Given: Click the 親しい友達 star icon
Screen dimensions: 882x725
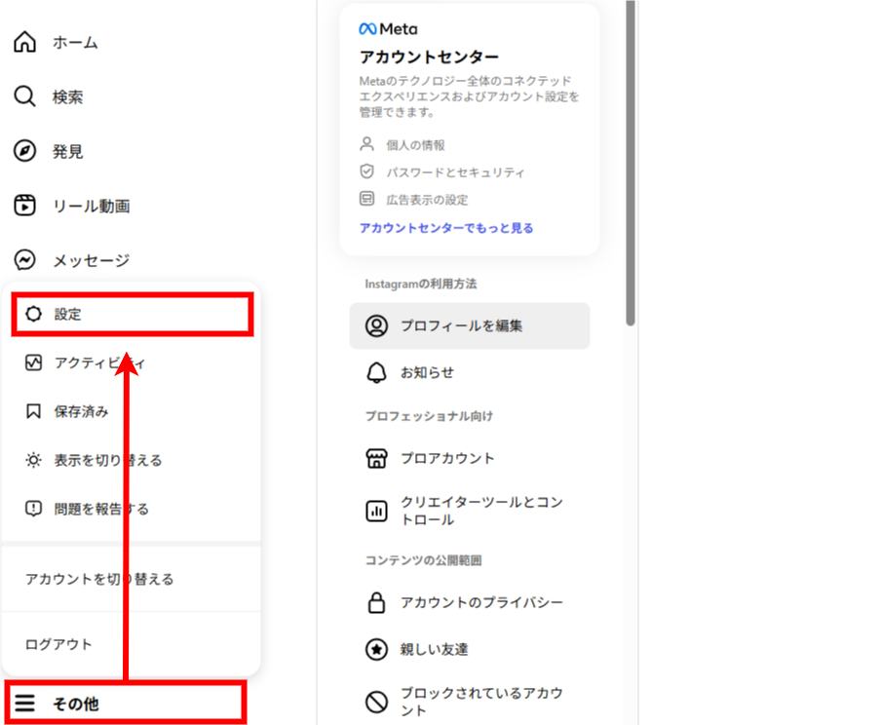Looking at the screenshot, I should coord(376,649).
